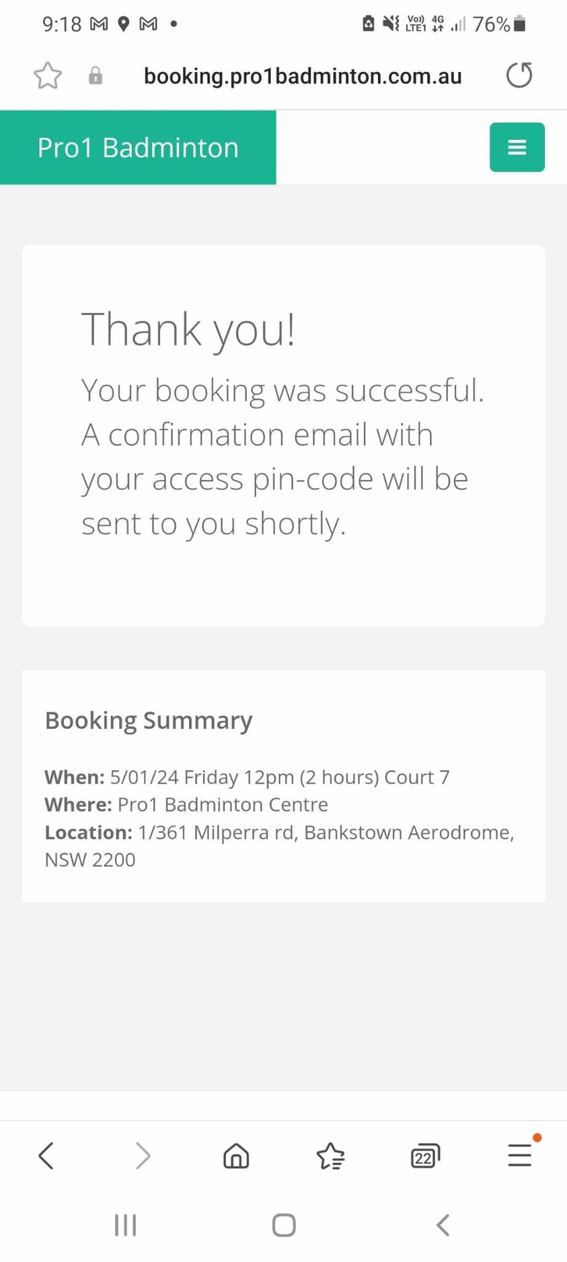Reload the booking page
Image resolution: width=567 pixels, height=1262 pixels.
[519, 75]
